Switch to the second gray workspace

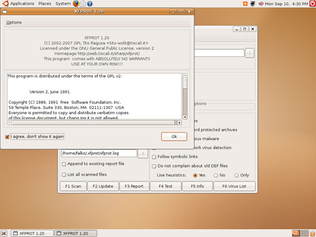click(x=305, y=234)
